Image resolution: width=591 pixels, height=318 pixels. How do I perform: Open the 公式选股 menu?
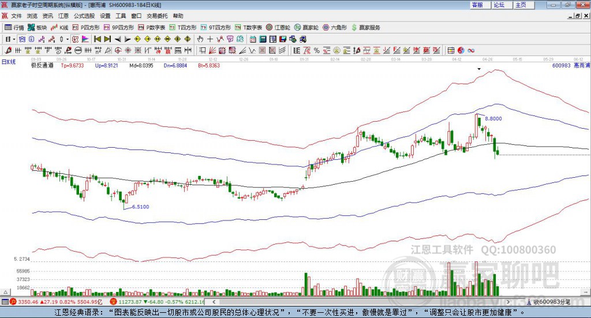tap(84, 16)
